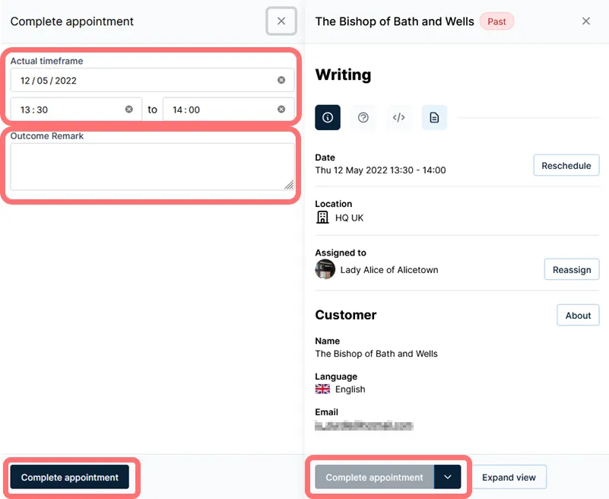609x499 pixels.
Task: Grab the Outcome Remark resize handle
Action: click(289, 185)
